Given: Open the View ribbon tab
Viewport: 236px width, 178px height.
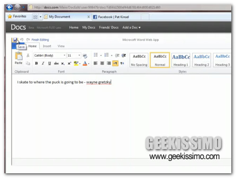Looking at the screenshot, I should (61, 46).
